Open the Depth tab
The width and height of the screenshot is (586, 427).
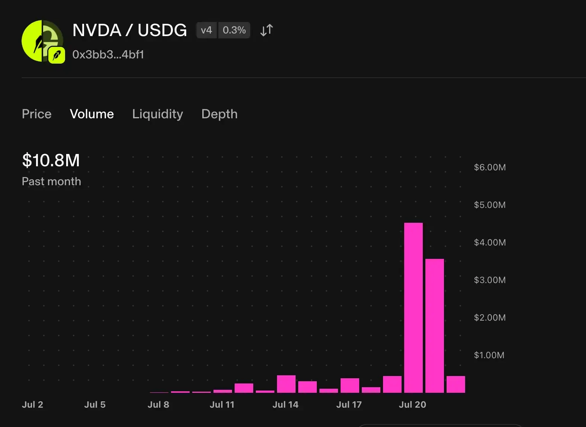click(219, 114)
